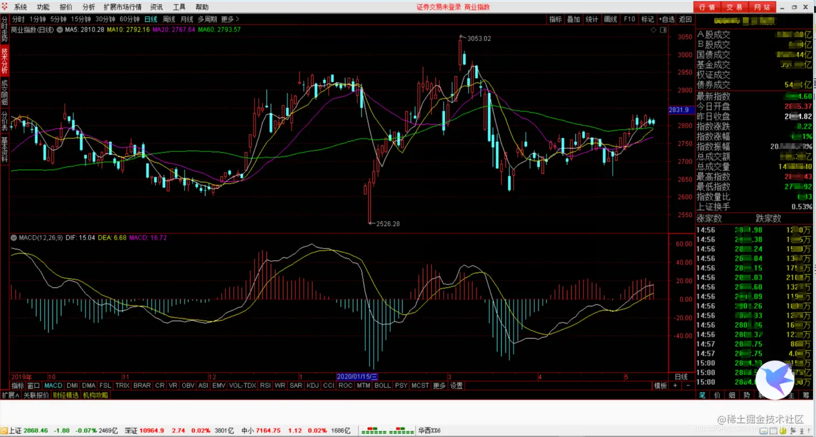
Task: Select the BOLL indicator tab
Action: pos(383,386)
